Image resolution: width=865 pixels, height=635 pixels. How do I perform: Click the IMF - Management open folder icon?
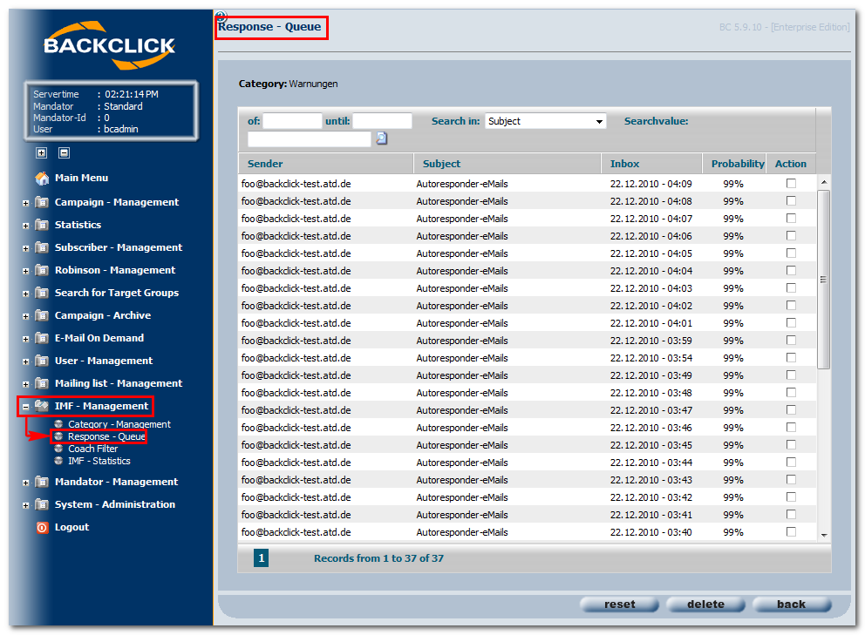(41, 406)
